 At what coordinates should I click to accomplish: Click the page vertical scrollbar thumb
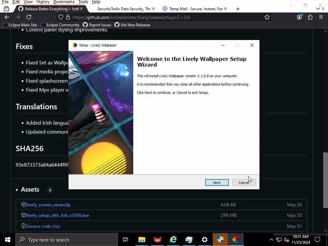(x=325, y=180)
